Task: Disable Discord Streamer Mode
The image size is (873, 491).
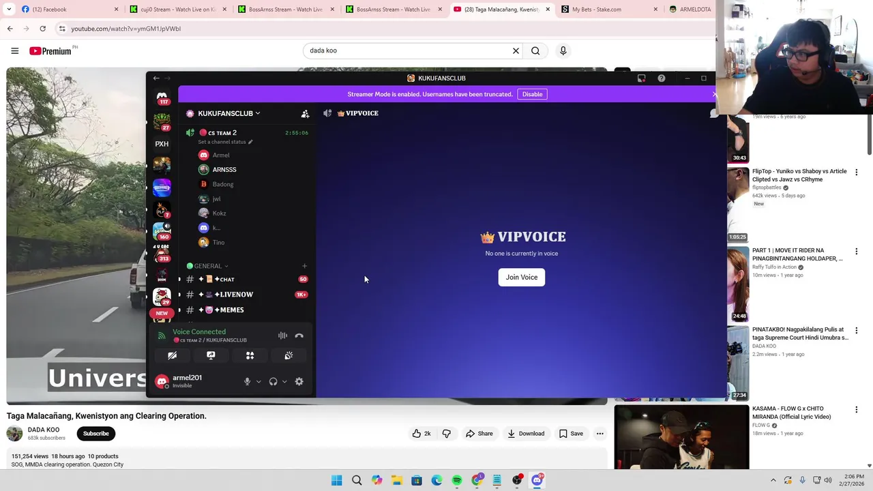Action: click(x=532, y=94)
